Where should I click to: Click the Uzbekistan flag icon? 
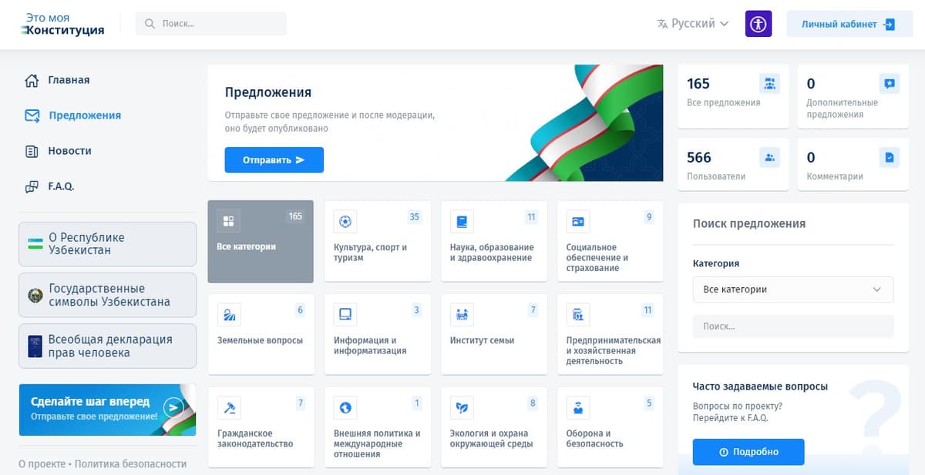34,244
